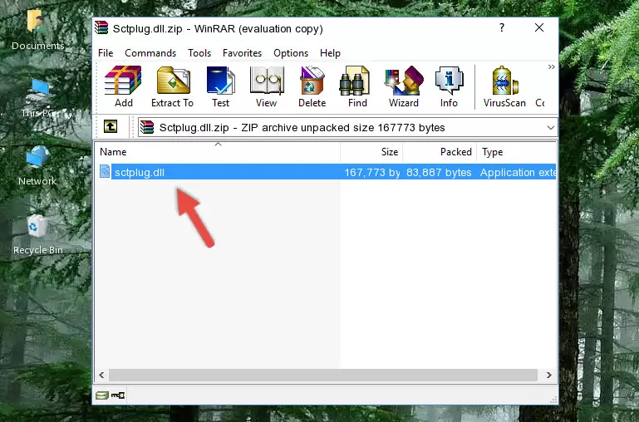Click the Application extension type cell
Screen dimensions: 639x422
pyautogui.click(x=518, y=172)
